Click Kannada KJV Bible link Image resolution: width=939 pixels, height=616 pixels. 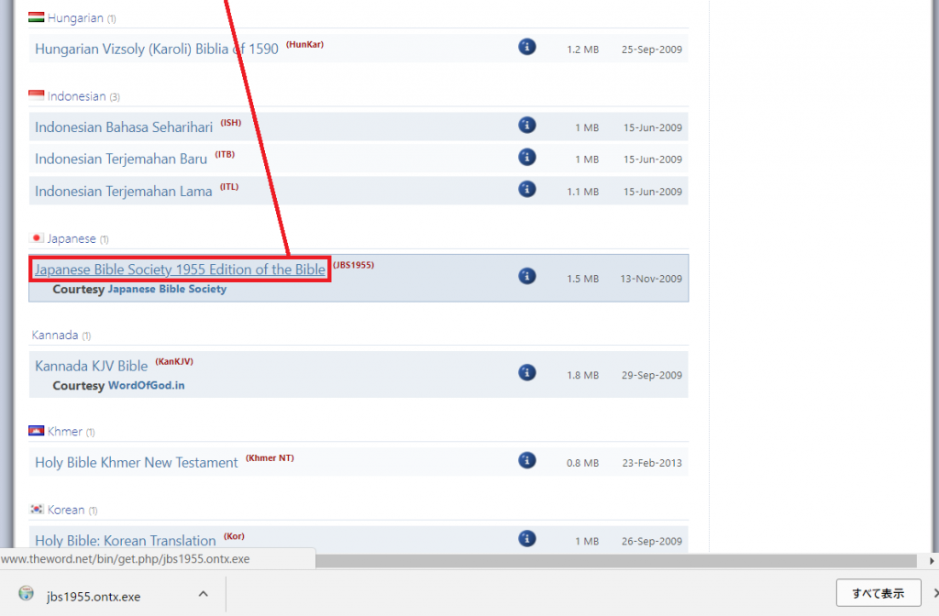click(91, 367)
